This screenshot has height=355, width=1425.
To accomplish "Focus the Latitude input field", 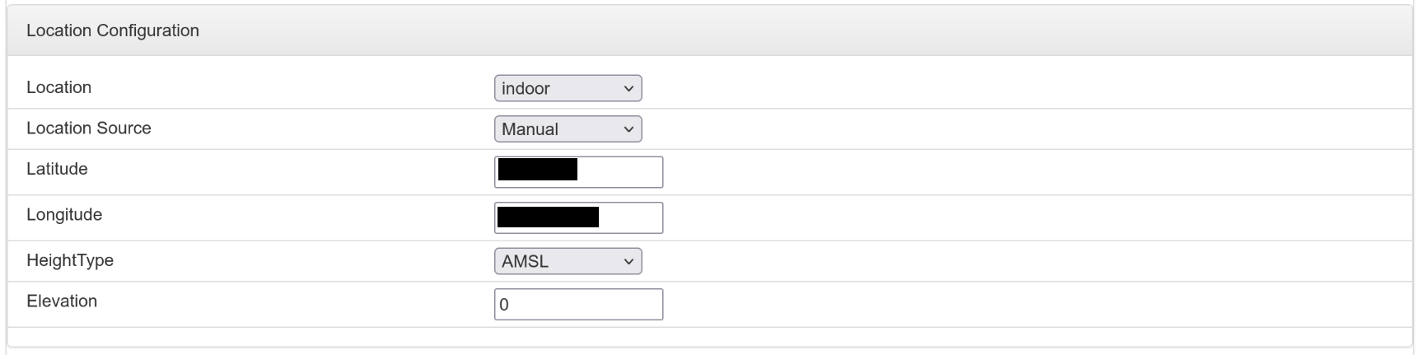I will point(578,172).
